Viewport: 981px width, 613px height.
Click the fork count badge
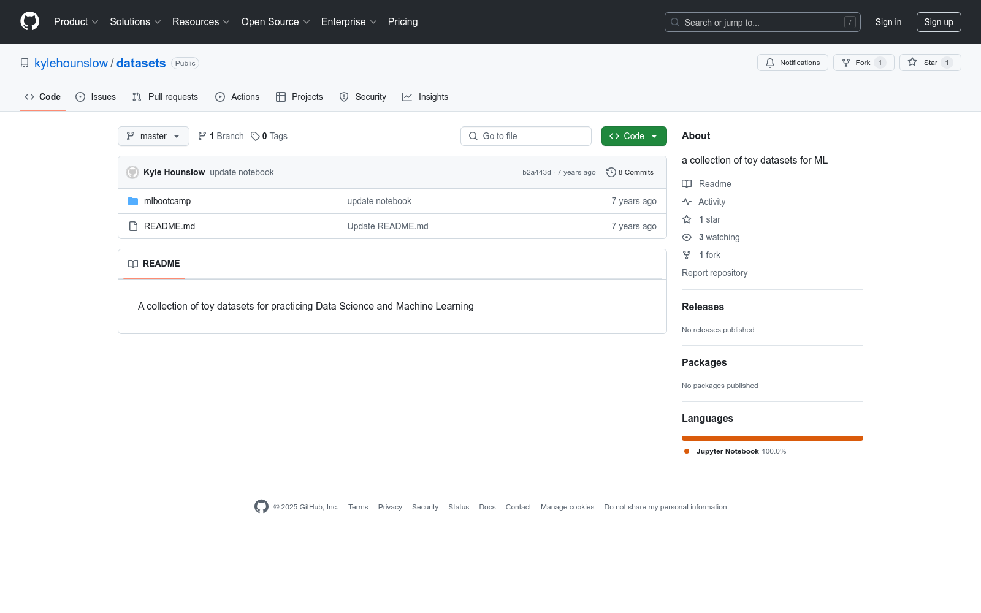click(x=880, y=63)
